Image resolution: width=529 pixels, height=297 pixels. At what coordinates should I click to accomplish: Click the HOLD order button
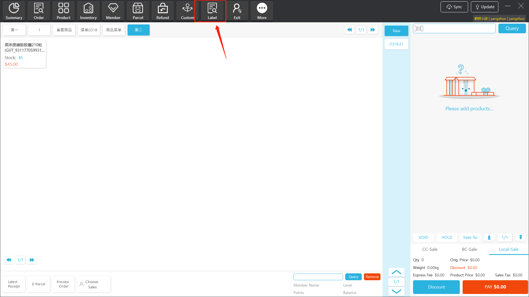point(447,237)
